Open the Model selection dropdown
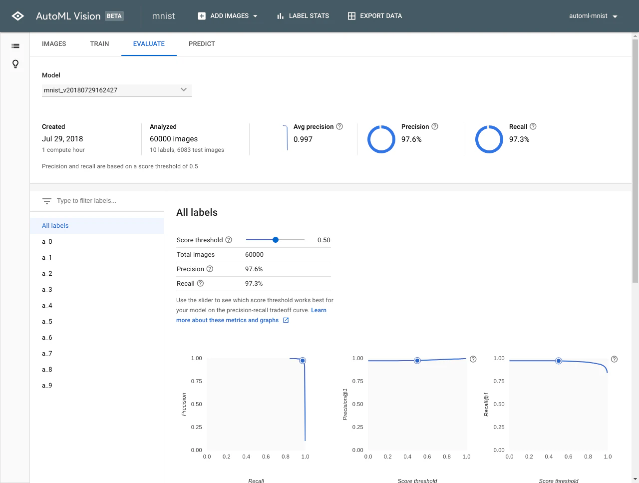Image resolution: width=639 pixels, height=483 pixels. point(117,90)
